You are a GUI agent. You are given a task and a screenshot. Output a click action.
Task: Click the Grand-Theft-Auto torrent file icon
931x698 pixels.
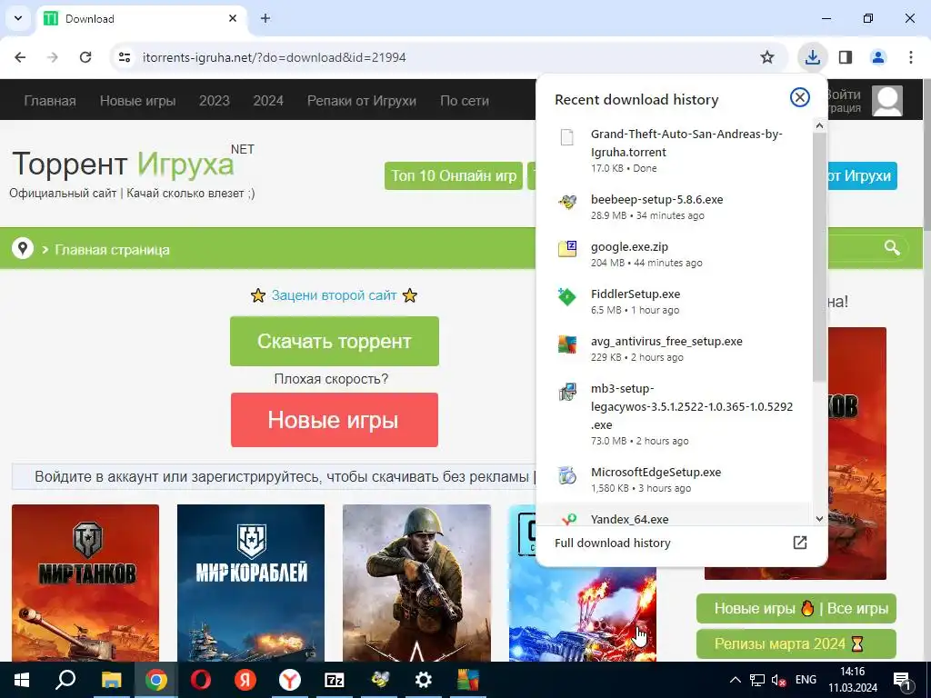pos(567,137)
